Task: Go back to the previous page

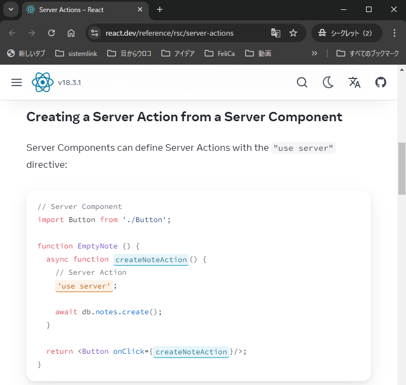Action: pos(12,33)
